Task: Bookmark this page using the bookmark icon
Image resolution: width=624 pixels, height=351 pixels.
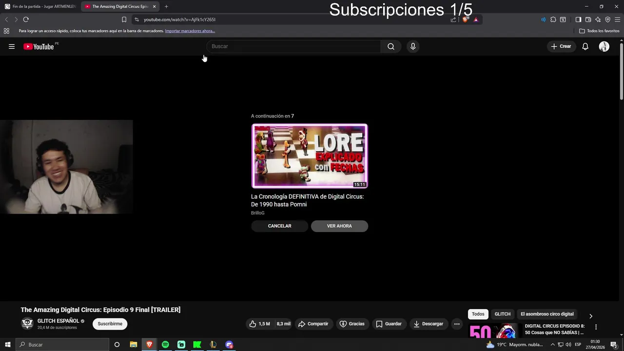Action: [x=124, y=19]
